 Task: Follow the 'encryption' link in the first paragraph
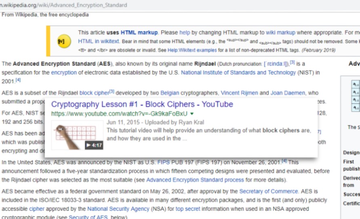click(x=64, y=73)
